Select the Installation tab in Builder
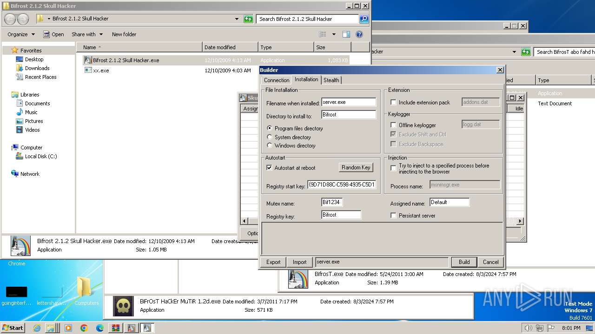This screenshot has height=334, width=595. [x=306, y=79]
